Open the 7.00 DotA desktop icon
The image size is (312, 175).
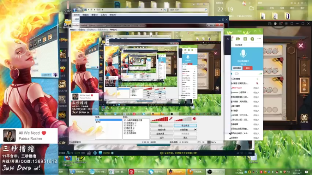62,85
